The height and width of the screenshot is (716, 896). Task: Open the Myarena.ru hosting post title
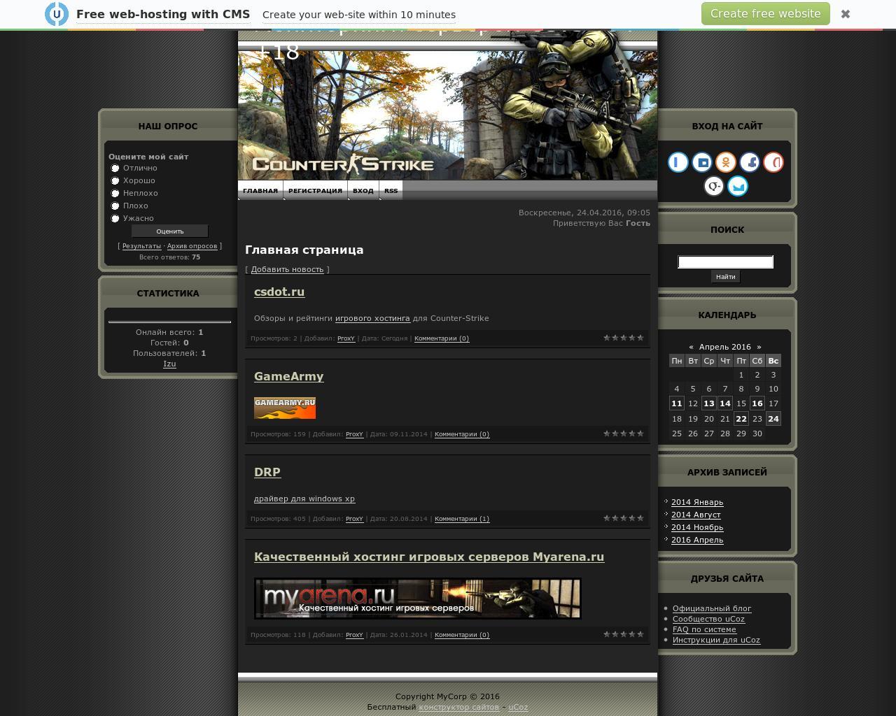click(x=429, y=557)
